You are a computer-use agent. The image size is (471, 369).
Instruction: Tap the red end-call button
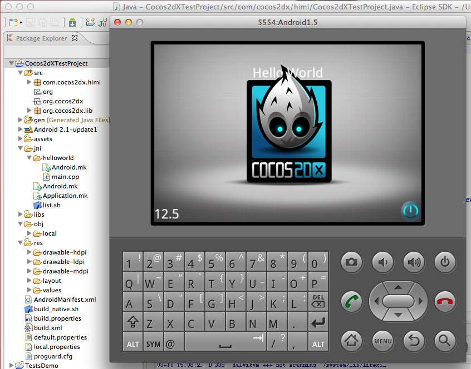pyautogui.click(x=445, y=302)
